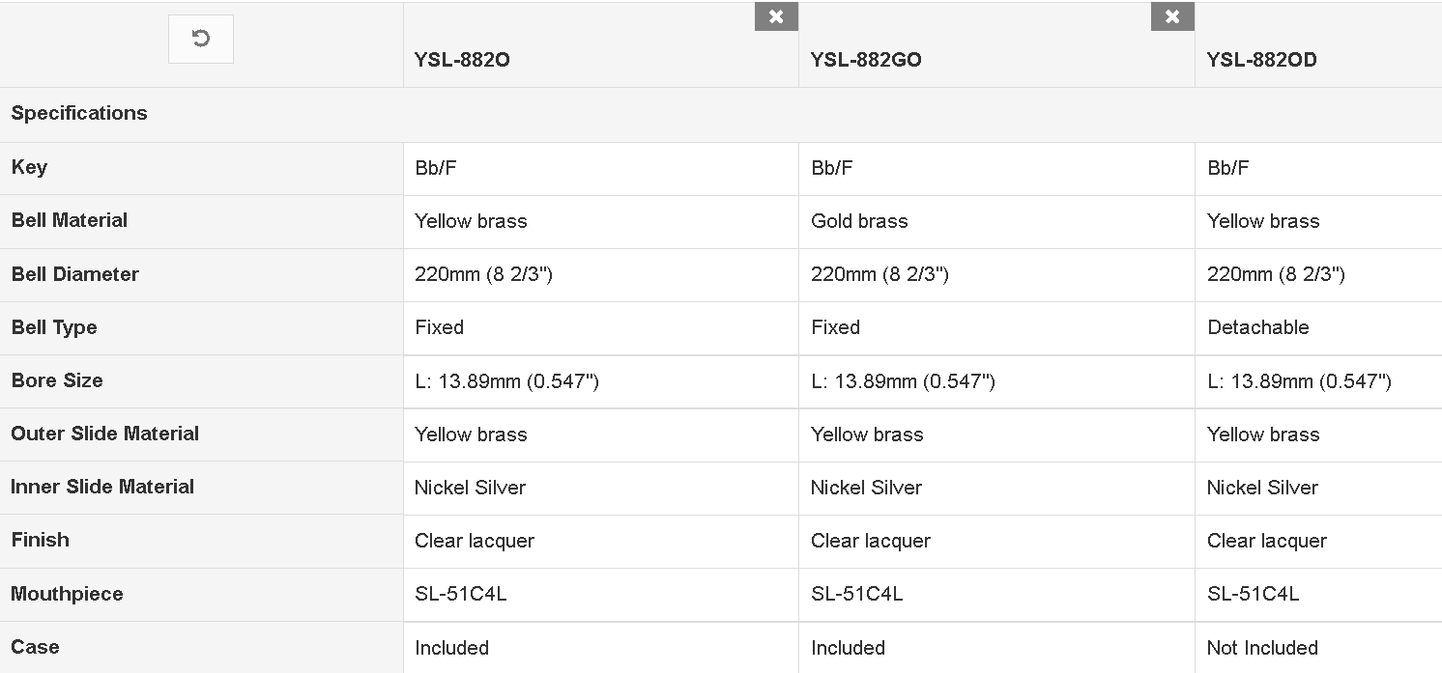Open the YSL-882GO product heading
Viewport: 1442px width, 673px height.
[866, 60]
